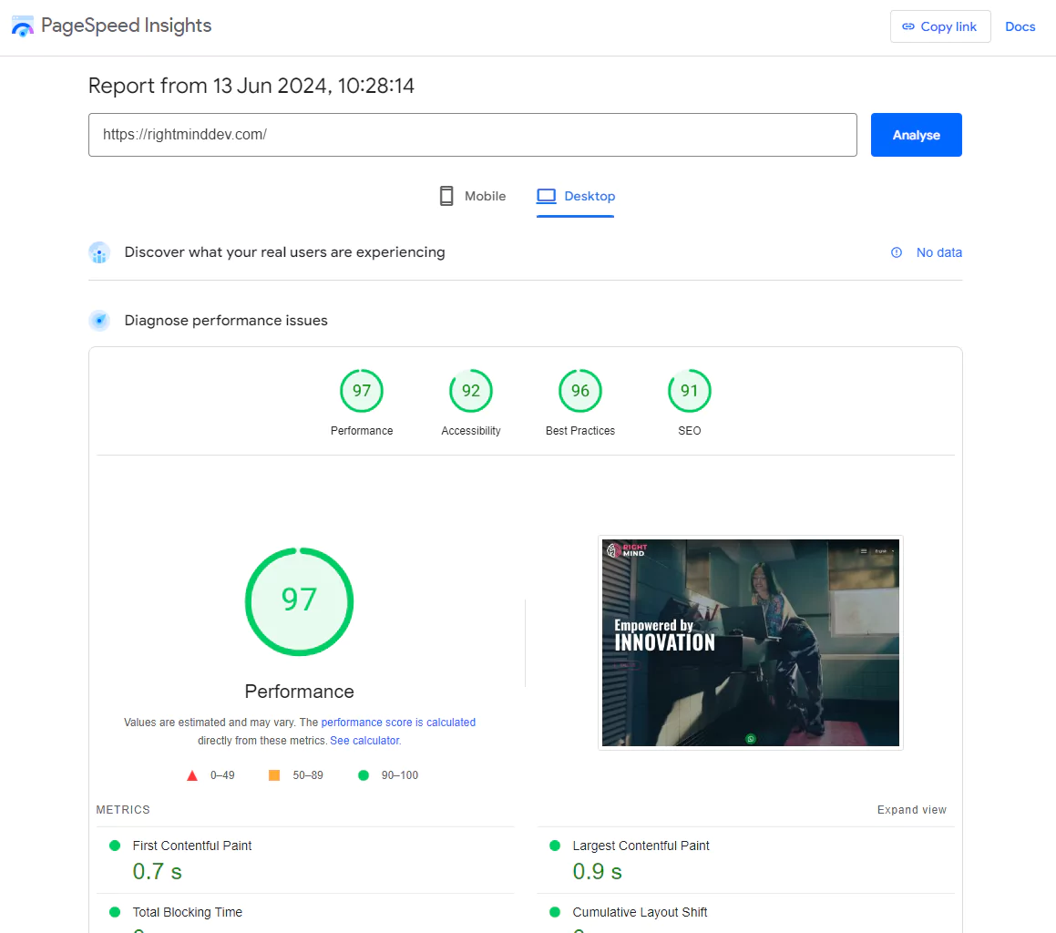Viewport: 1056px width, 933px height.
Task: Click the real users experience icon
Action: tap(99, 252)
